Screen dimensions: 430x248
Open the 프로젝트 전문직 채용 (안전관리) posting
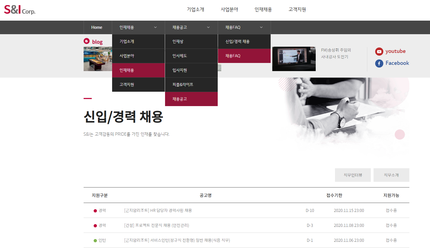pyautogui.click(x=157, y=225)
